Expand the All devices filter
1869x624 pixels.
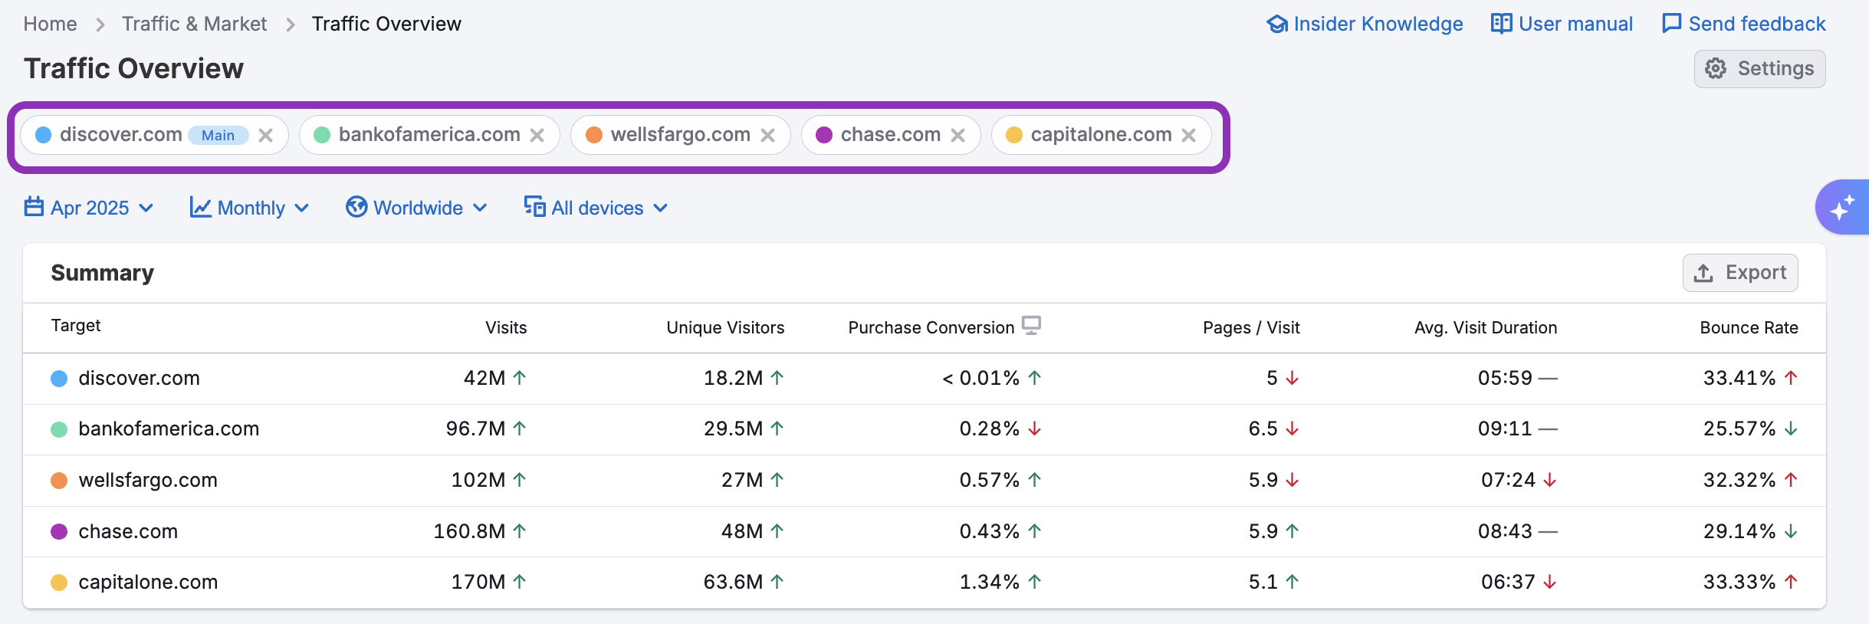click(x=596, y=208)
